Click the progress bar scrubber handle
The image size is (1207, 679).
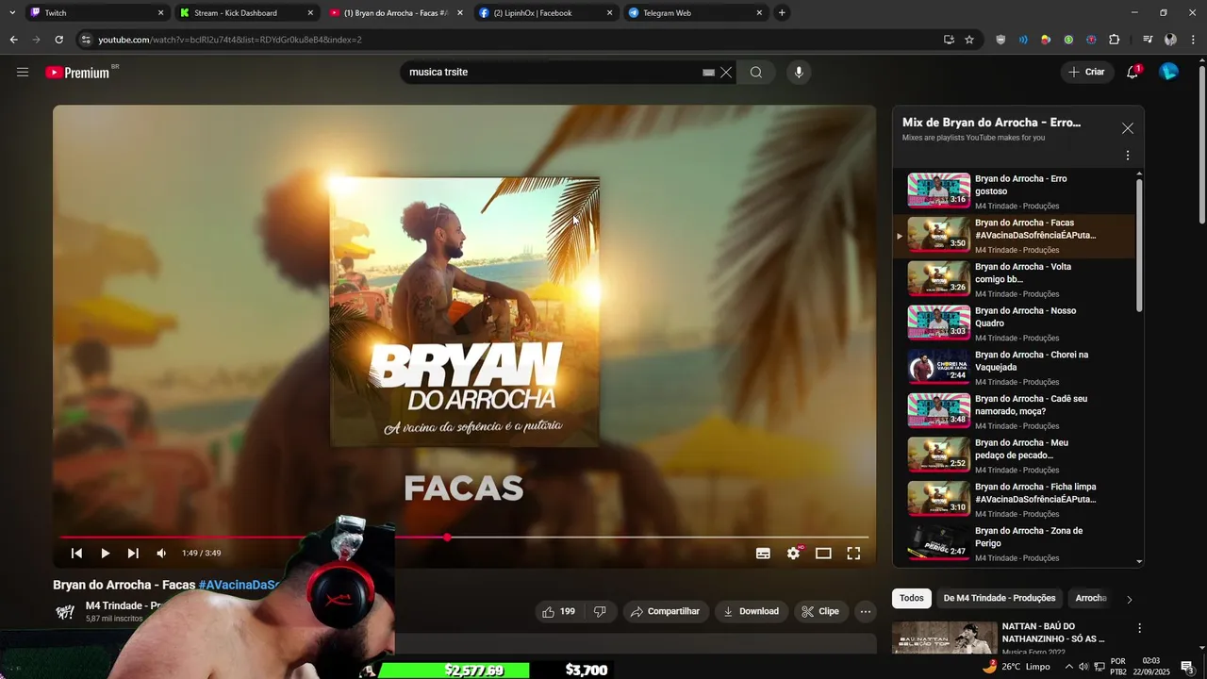(447, 538)
